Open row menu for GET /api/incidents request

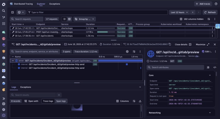point(212,36)
